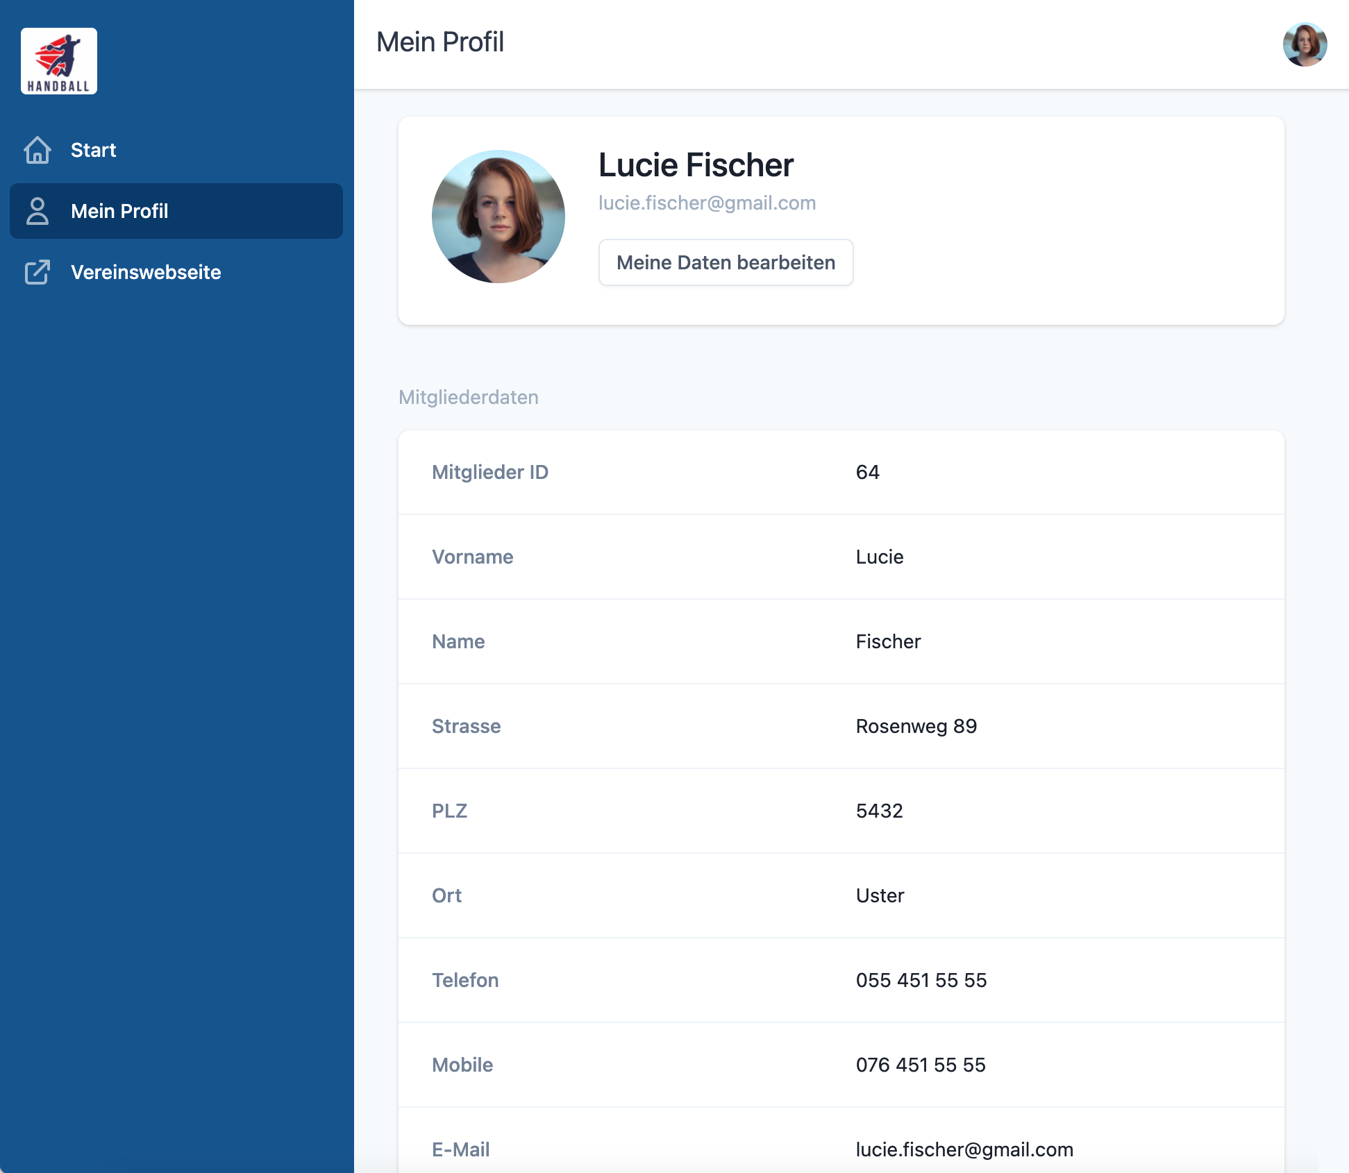Click Meine Daten bearbeiten button
Image resolution: width=1349 pixels, height=1173 pixels.
(x=726, y=262)
